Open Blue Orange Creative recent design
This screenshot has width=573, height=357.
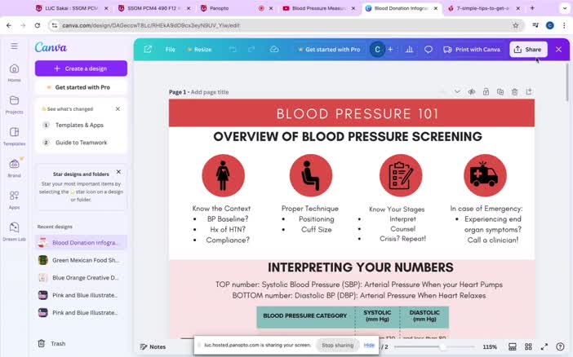coord(81,277)
